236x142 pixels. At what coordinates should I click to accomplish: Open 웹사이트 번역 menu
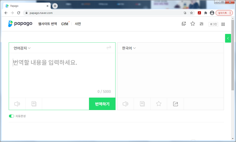click(x=47, y=24)
